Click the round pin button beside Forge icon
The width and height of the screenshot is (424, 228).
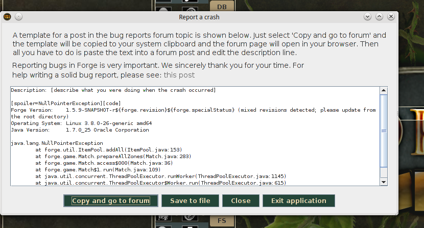click(18, 17)
